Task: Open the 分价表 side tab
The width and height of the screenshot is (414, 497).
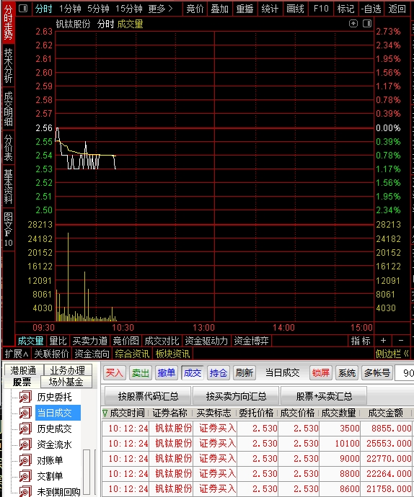Action: coord(8,148)
